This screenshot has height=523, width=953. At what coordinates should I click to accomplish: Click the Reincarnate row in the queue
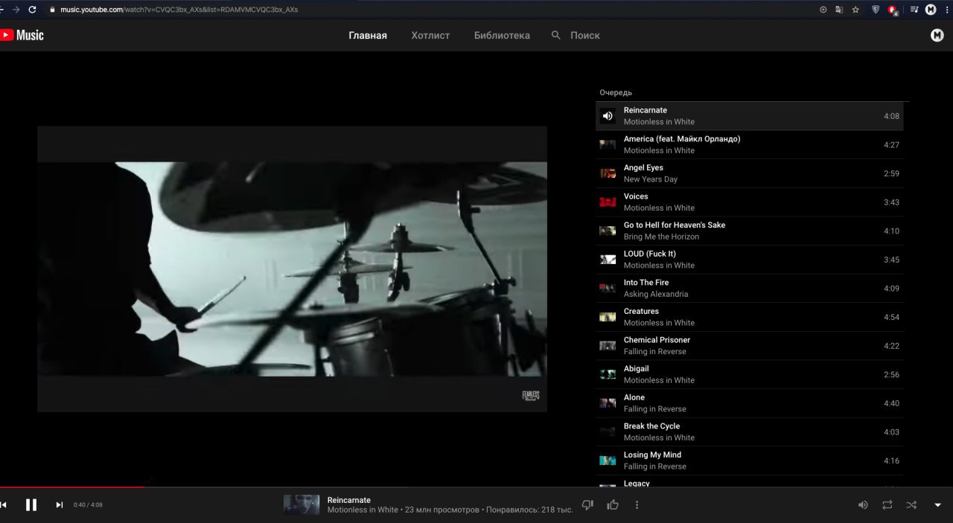coord(749,116)
